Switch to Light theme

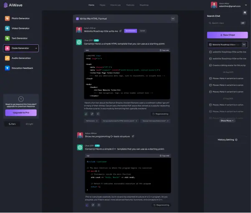click(29, 124)
